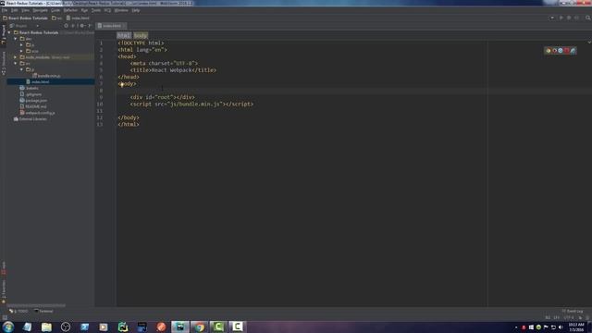Toggle the Structure tool window side tab
The height and width of the screenshot is (333, 592).
[x=4, y=63]
